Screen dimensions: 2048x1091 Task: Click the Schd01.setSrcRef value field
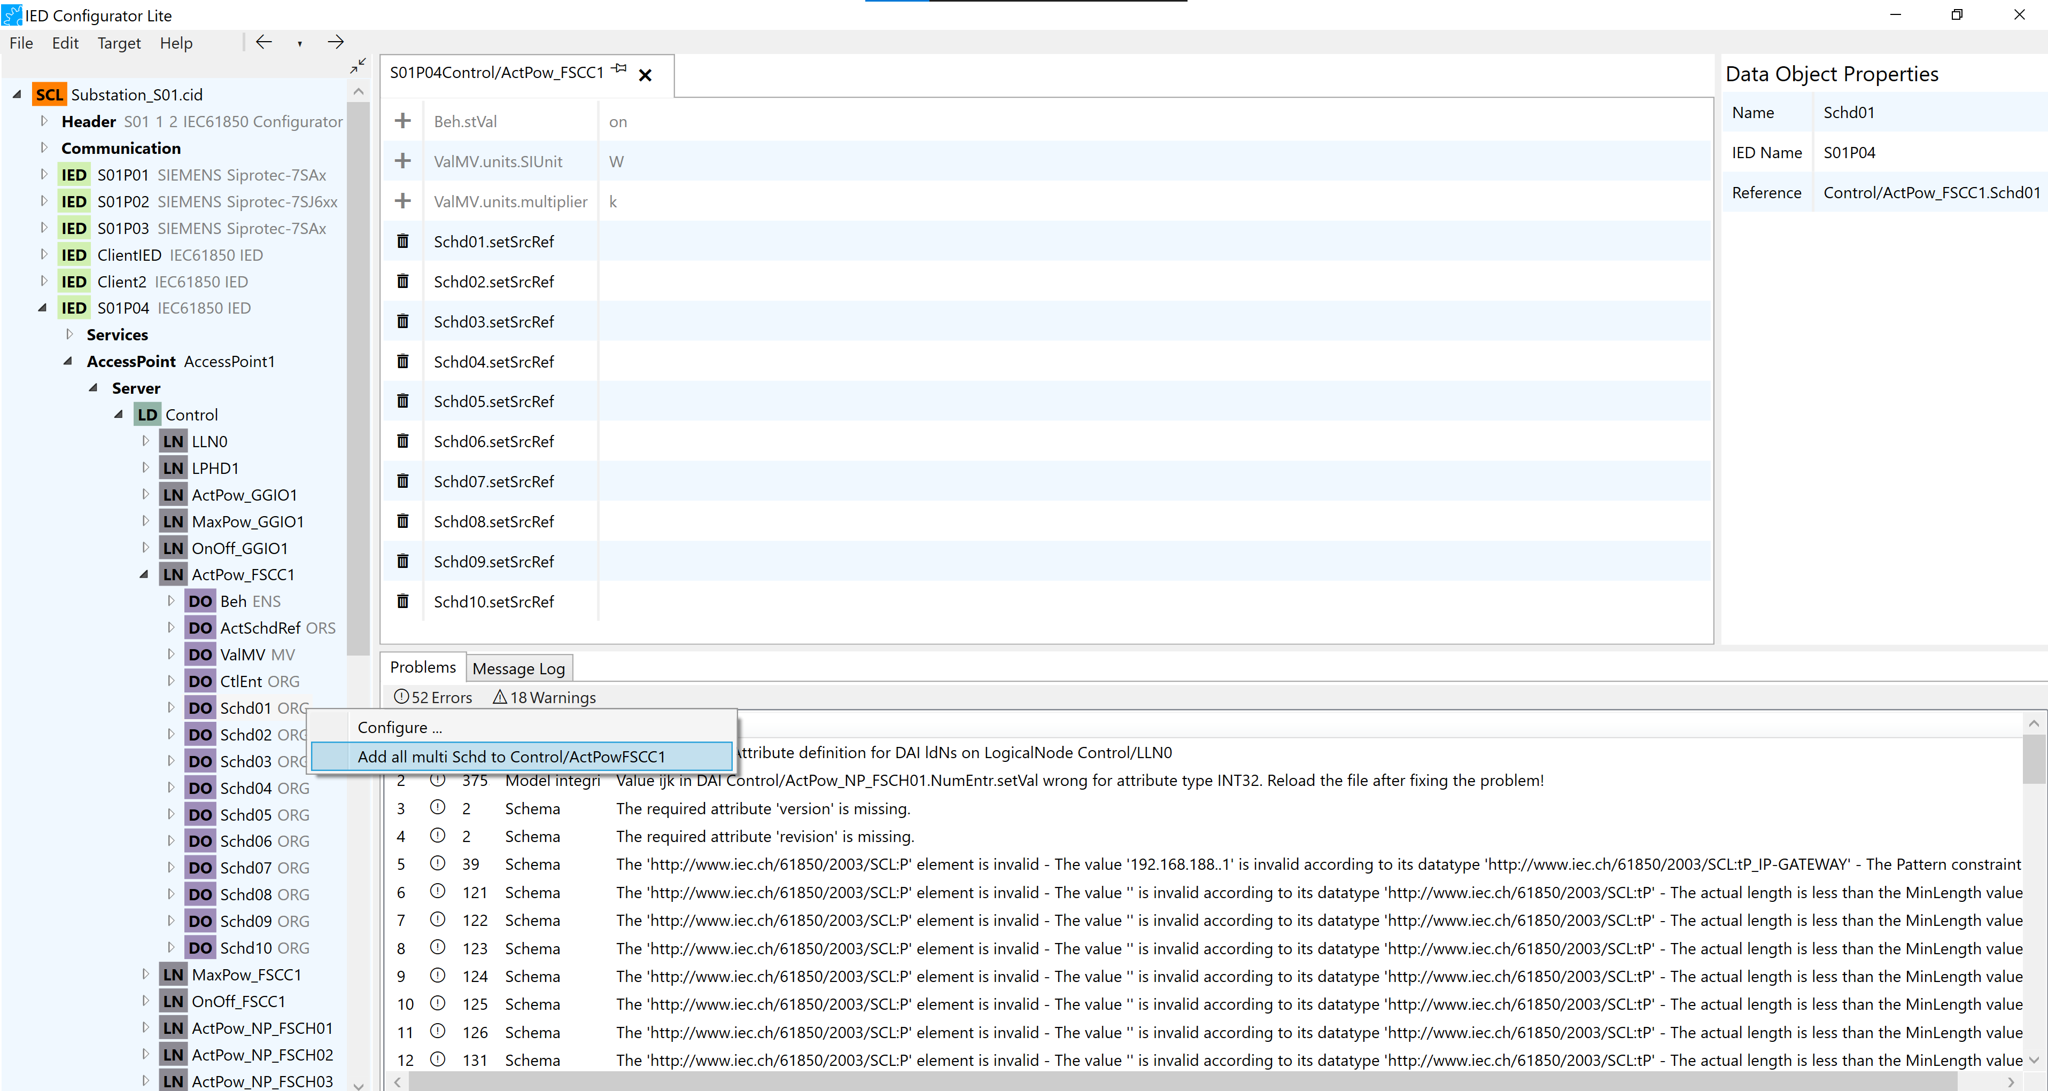point(1154,241)
